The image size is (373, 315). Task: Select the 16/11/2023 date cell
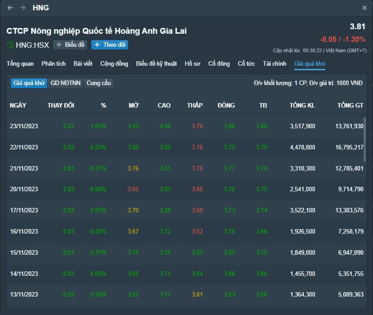[x=24, y=231]
